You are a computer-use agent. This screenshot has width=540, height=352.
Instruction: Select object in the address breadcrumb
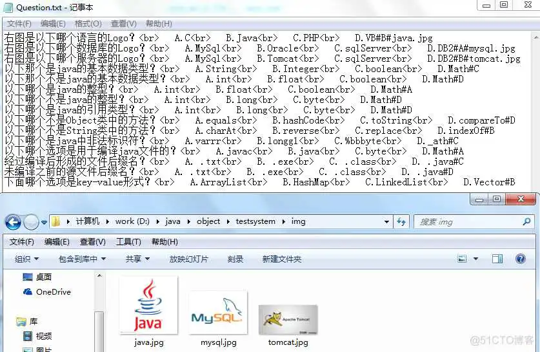click(x=208, y=221)
